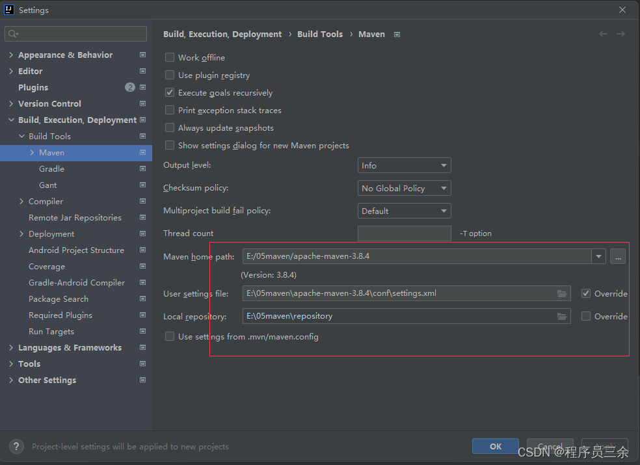Check Show settings dialog for new Maven projects
The image size is (640, 465).
170,145
